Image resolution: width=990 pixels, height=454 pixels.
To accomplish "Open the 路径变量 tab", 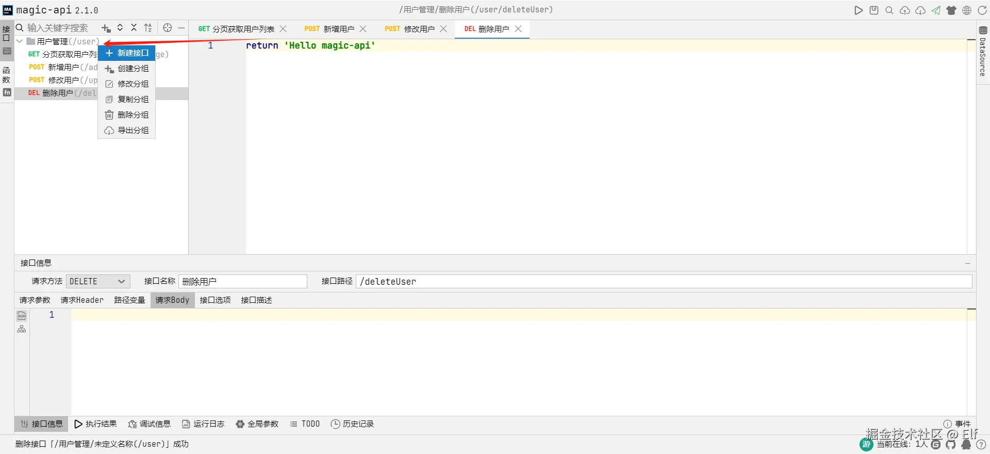I will coord(129,300).
